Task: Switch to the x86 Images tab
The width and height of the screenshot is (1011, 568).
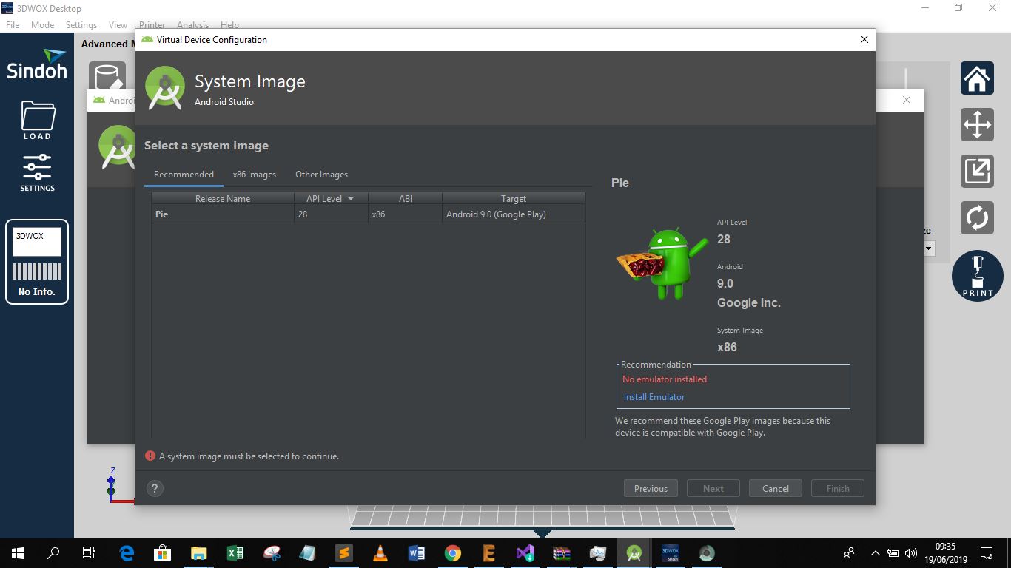Action: click(x=255, y=175)
